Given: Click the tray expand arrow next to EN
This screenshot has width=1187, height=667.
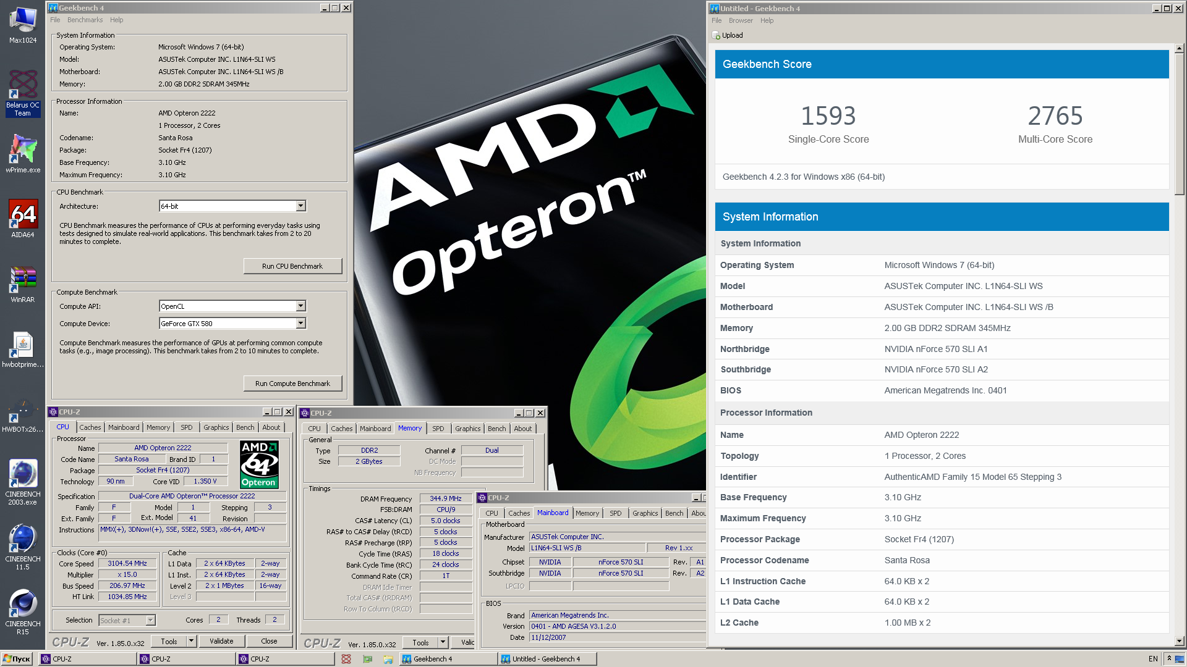Looking at the screenshot, I should coord(1169,659).
